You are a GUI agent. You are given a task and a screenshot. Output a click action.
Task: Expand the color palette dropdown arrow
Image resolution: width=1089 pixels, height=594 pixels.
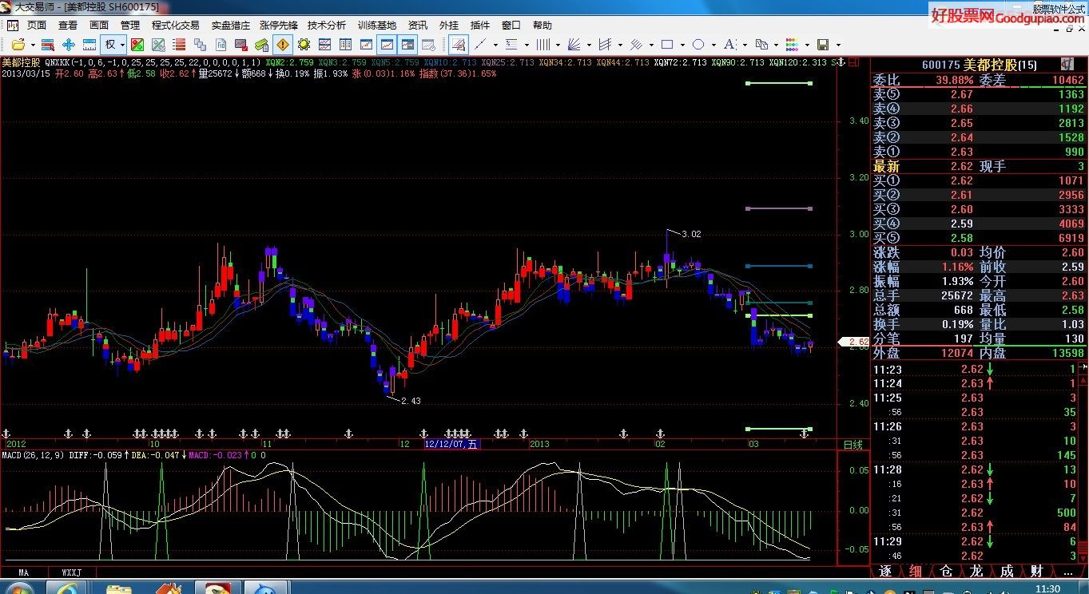pos(807,45)
